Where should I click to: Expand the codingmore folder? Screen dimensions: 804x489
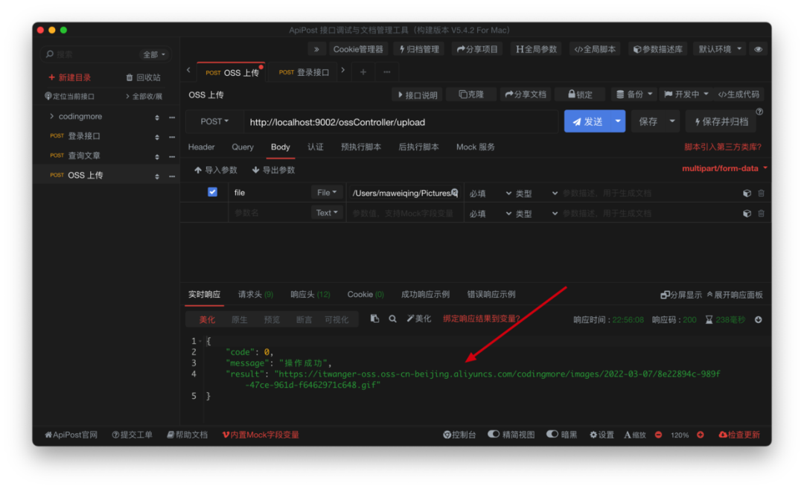pyautogui.click(x=52, y=116)
